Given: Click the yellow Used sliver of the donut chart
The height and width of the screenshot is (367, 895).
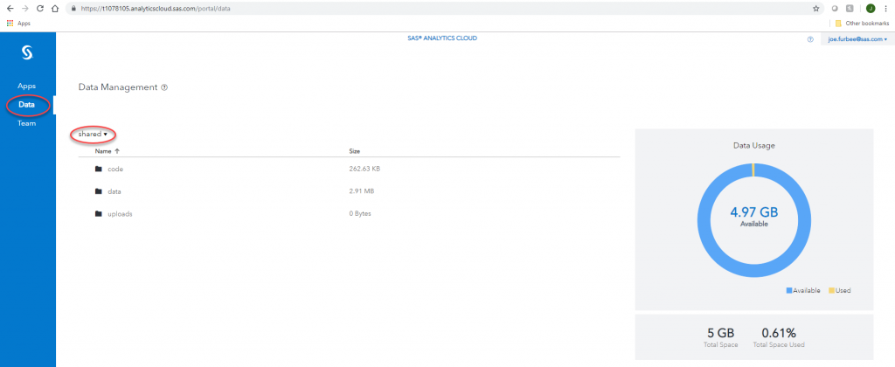Looking at the screenshot, I should [x=753, y=170].
